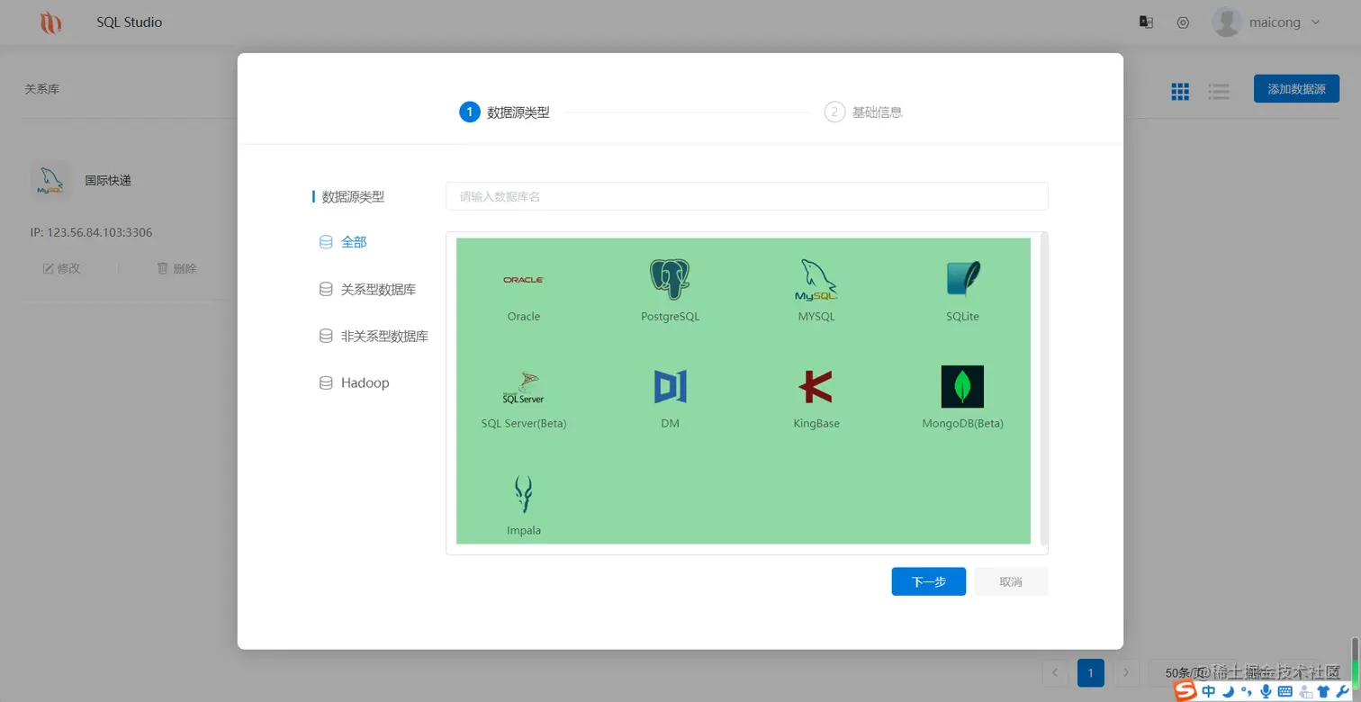Switch to list view icon

(x=1219, y=91)
